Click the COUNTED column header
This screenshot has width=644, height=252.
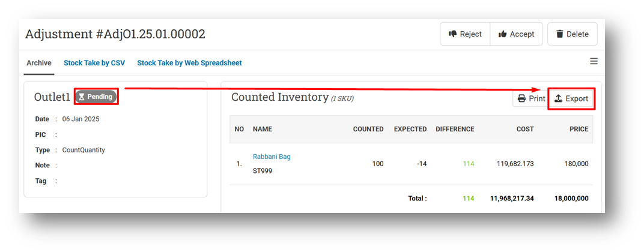click(x=368, y=129)
